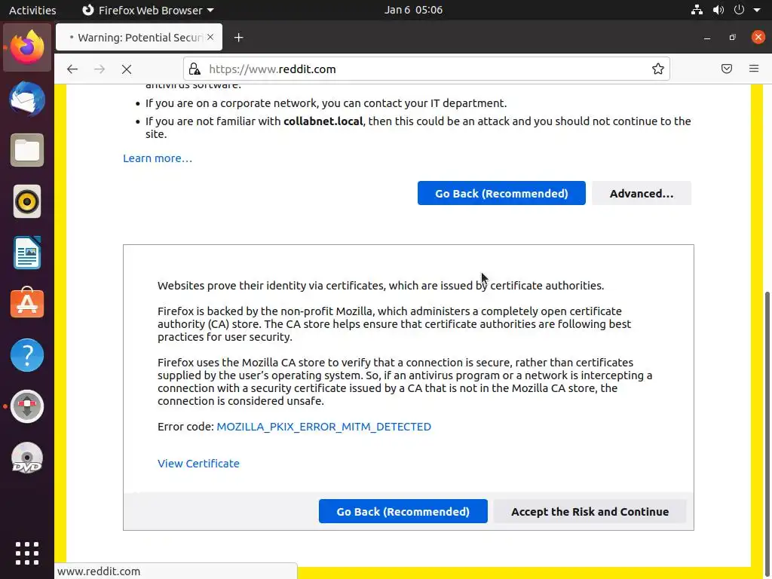Click upper Go Back (Recommended) button
Image resolution: width=772 pixels, height=579 pixels.
pyautogui.click(x=501, y=193)
